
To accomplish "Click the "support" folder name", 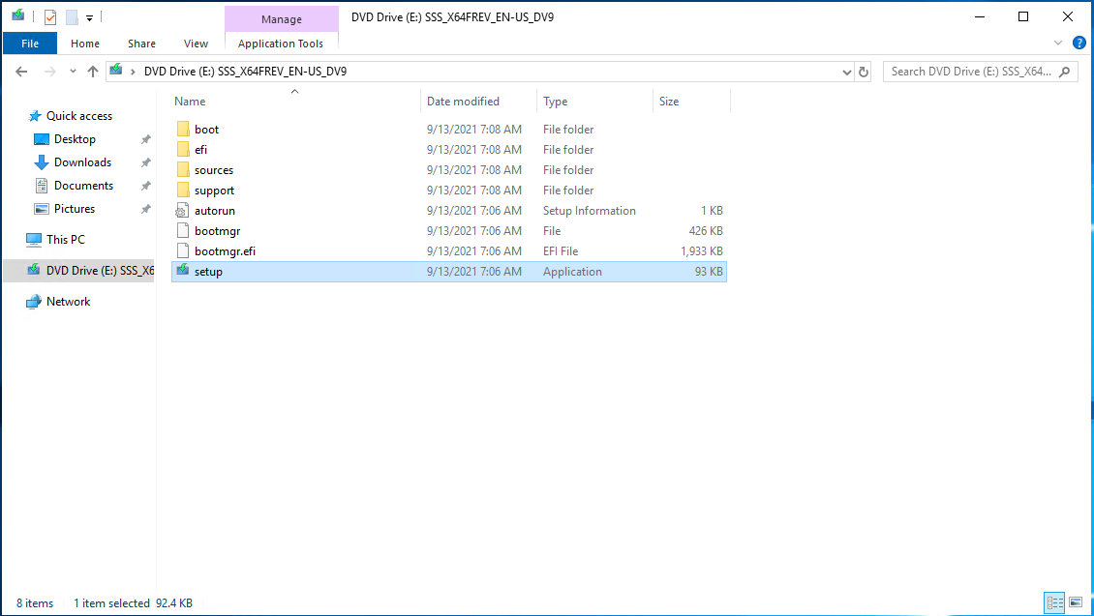I will [214, 191].
